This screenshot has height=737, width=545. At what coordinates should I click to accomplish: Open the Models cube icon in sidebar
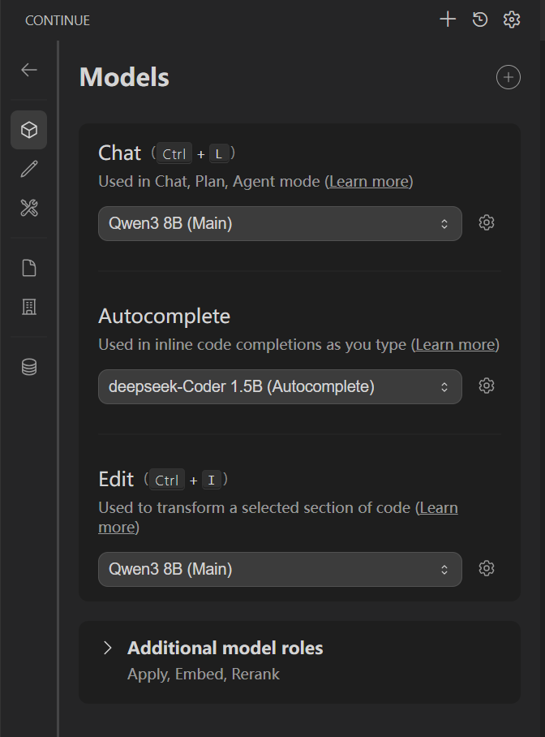[28, 130]
